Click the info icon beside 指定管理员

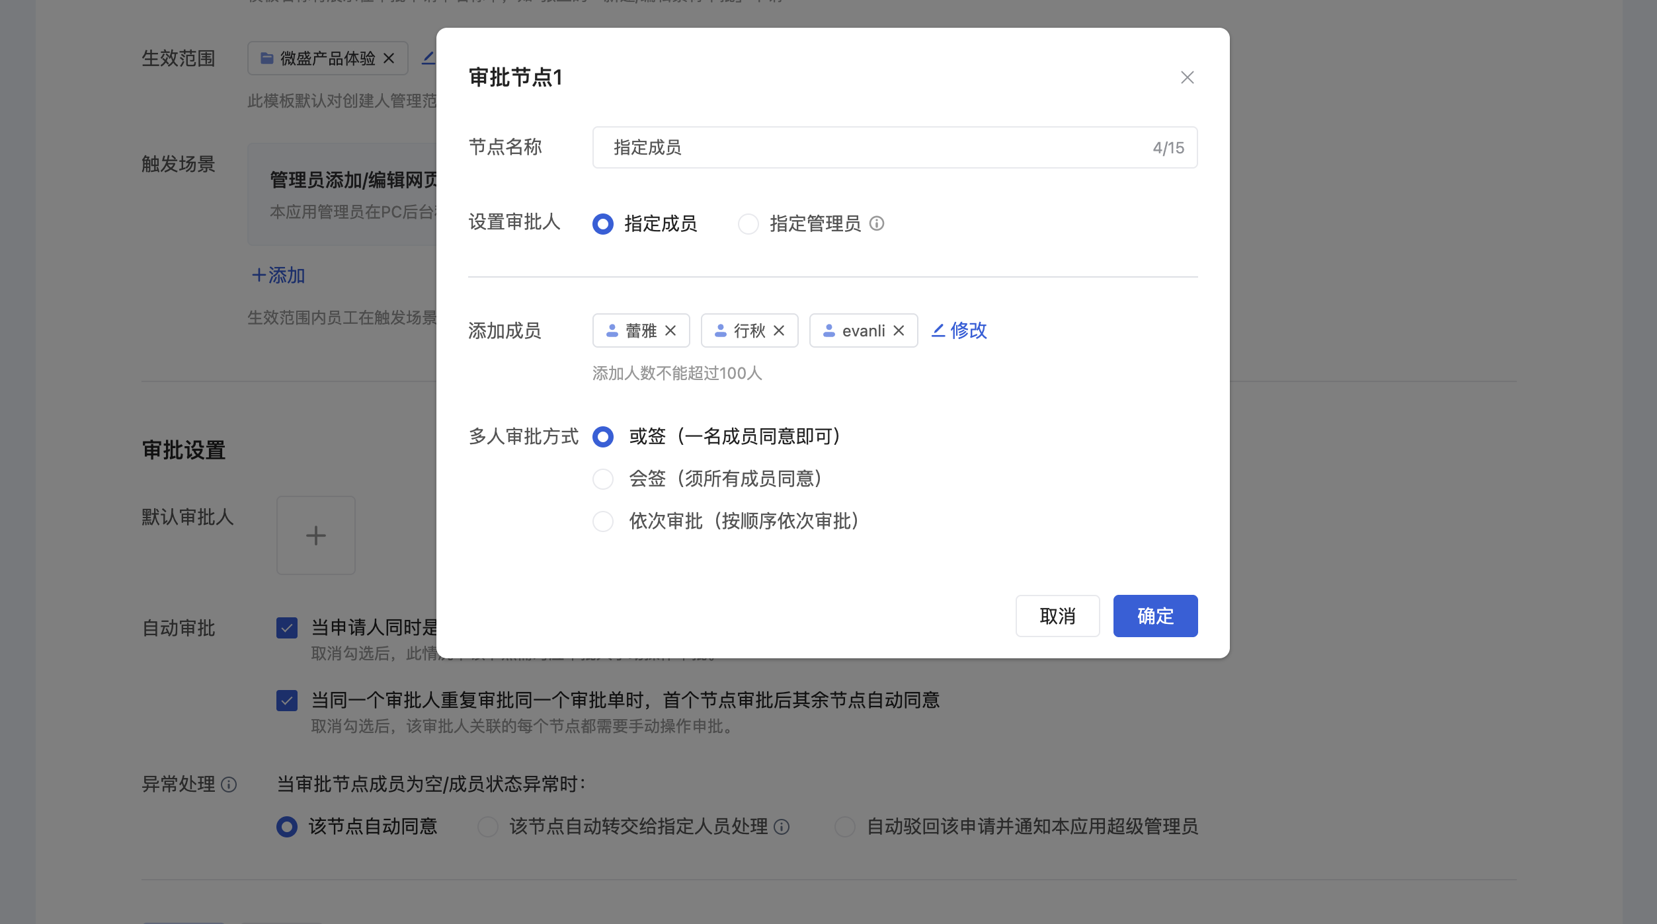coord(877,223)
